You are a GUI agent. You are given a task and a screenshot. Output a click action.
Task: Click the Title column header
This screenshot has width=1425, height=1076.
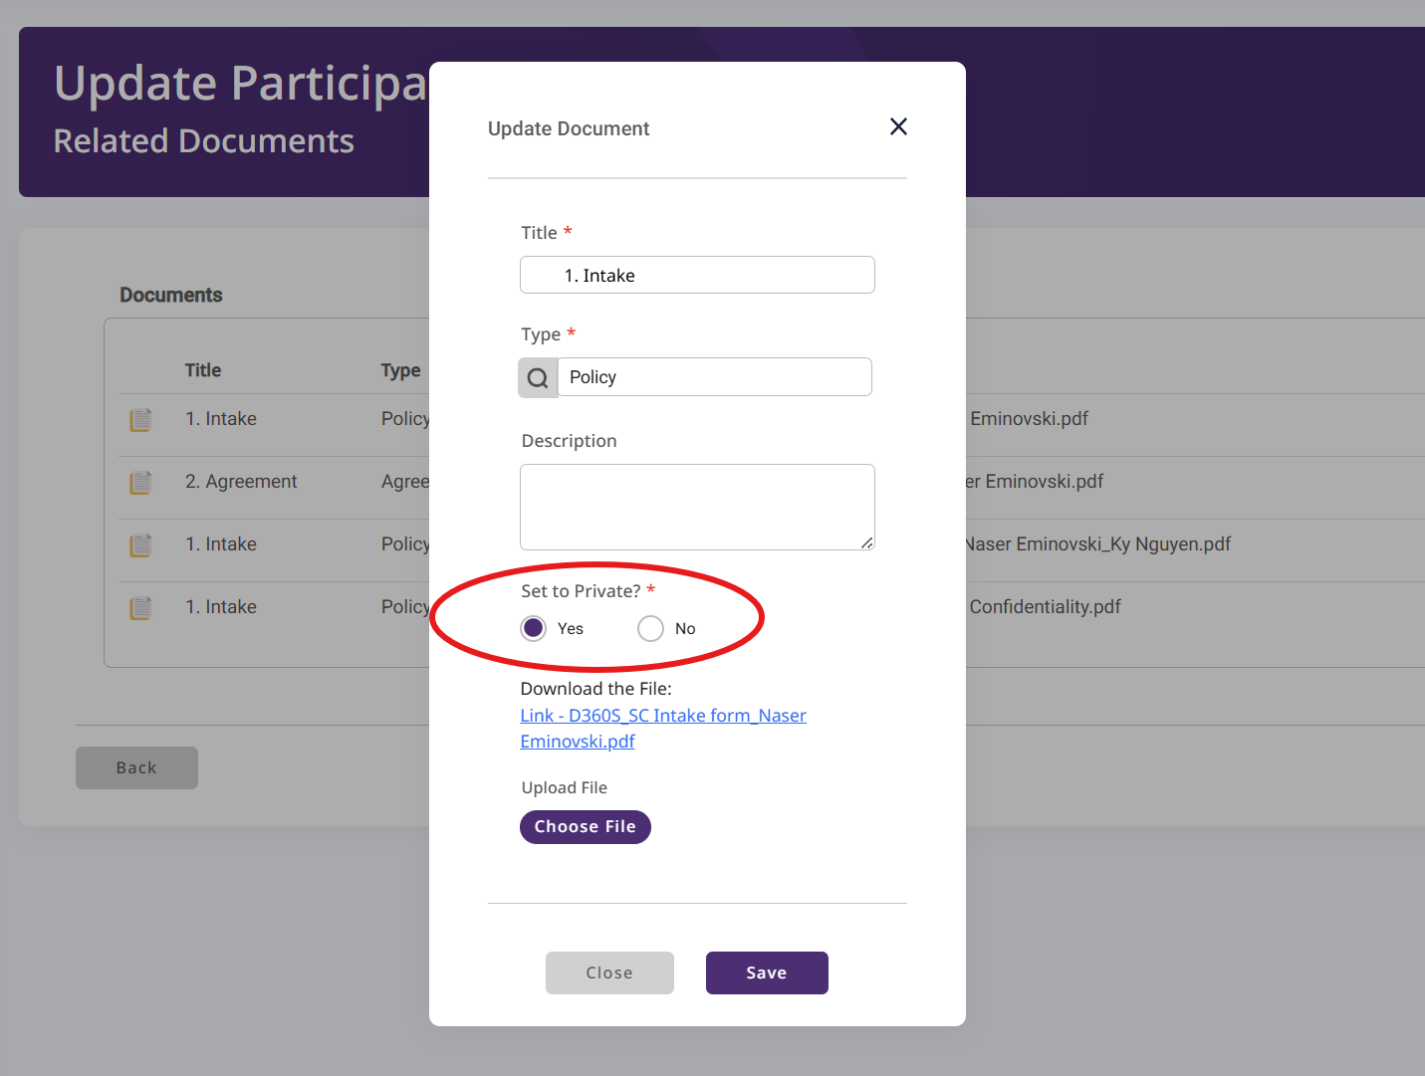pos(203,370)
